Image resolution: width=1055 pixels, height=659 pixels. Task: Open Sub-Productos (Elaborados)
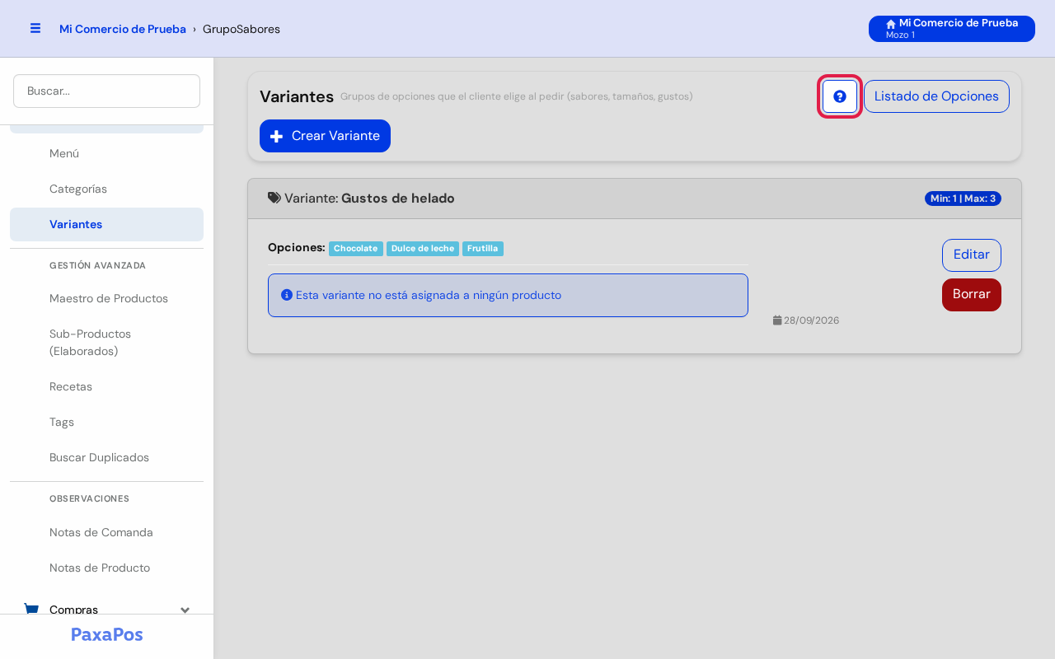tap(106, 342)
